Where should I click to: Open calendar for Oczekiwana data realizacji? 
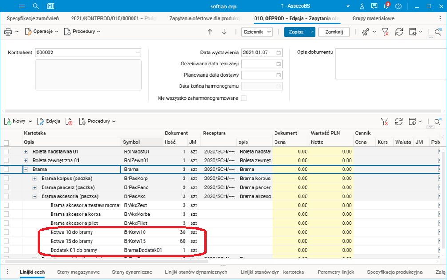coord(279,64)
